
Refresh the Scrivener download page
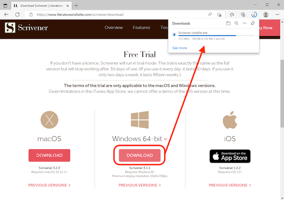point(17,15)
